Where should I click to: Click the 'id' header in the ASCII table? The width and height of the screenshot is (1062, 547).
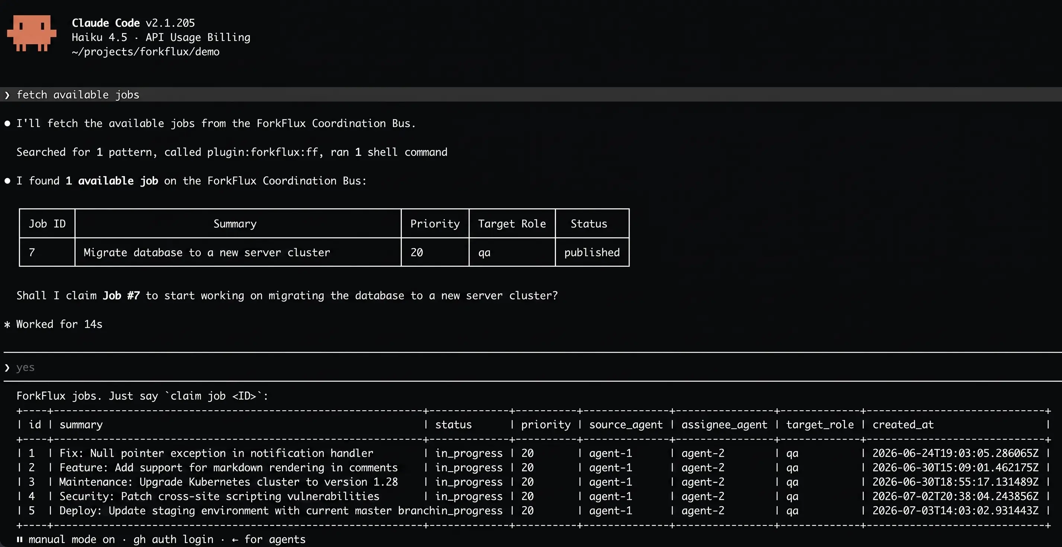[x=35, y=424]
